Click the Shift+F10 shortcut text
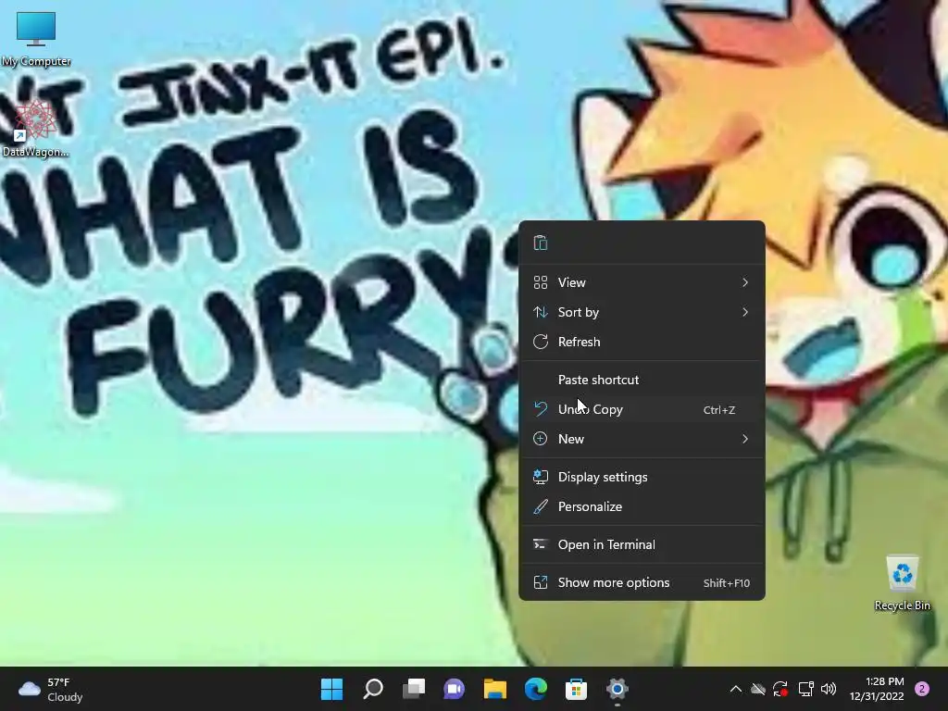 [727, 583]
